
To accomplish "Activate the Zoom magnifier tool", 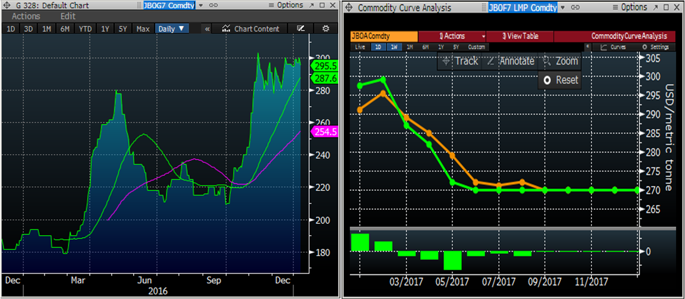I will (560, 61).
